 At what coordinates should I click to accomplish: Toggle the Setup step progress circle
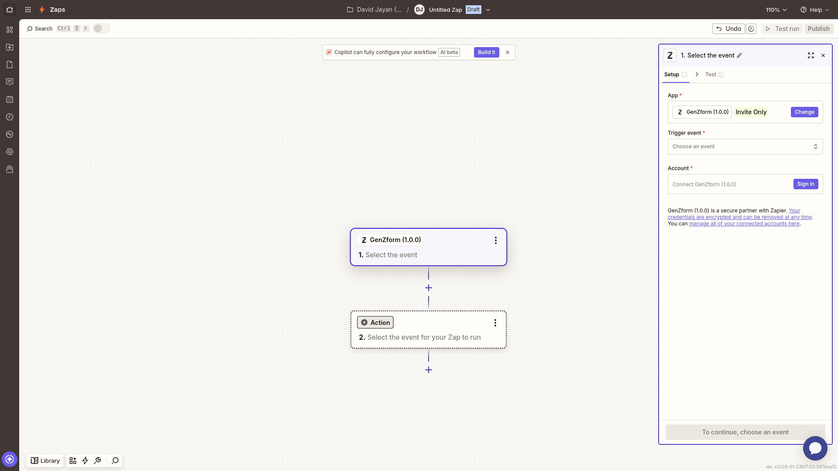click(684, 75)
